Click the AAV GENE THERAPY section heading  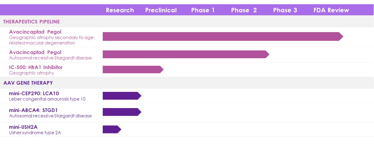point(28,83)
